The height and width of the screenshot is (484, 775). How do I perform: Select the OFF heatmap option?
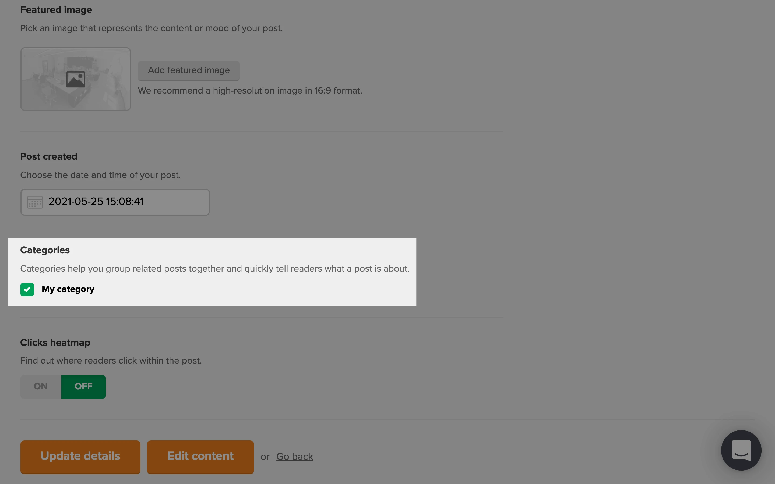click(x=84, y=386)
